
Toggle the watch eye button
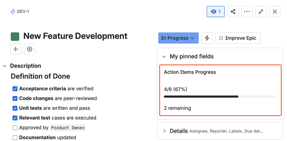pyautogui.click(x=216, y=12)
